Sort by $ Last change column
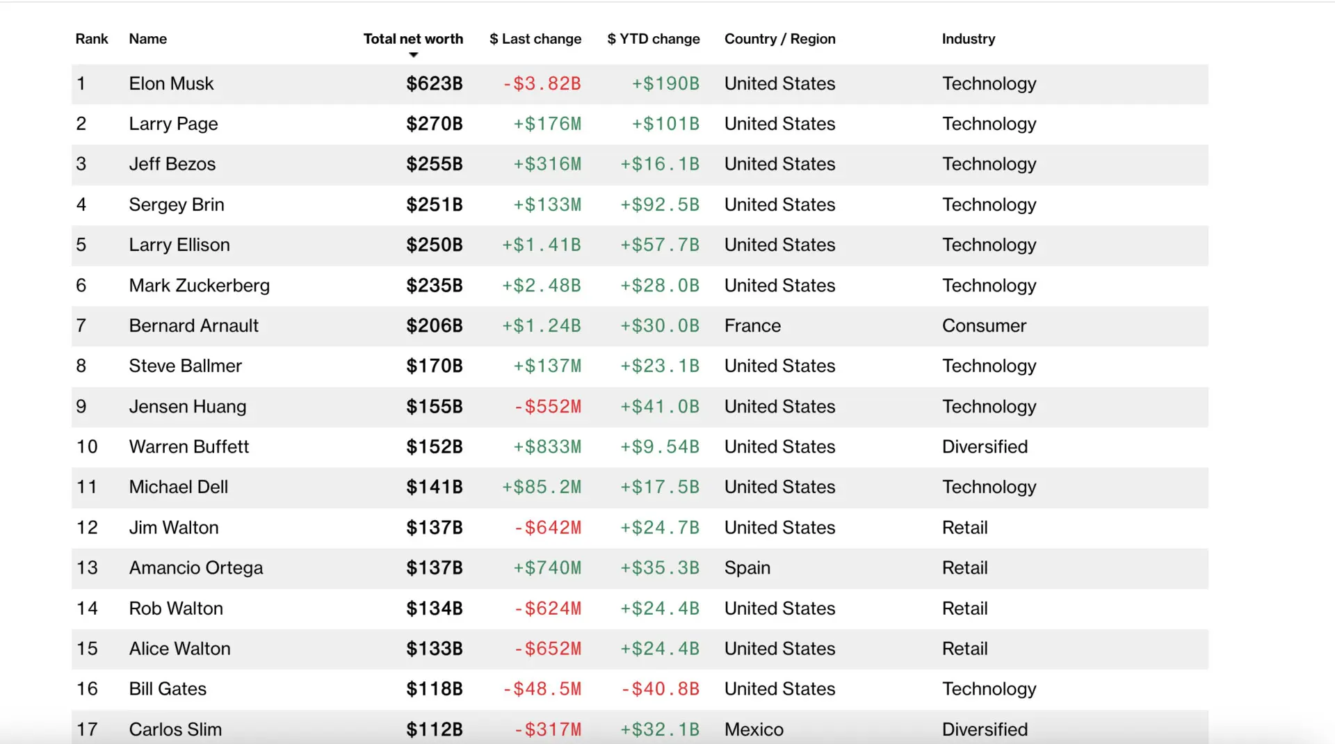The image size is (1335, 744). tap(535, 39)
